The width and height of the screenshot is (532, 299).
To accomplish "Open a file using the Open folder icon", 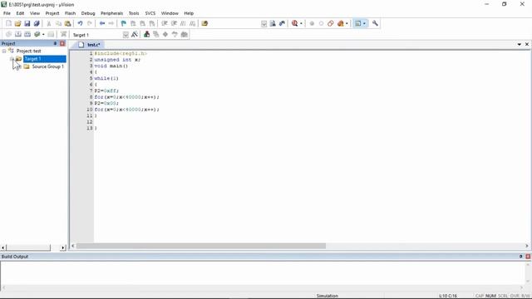I will (x=17, y=23).
